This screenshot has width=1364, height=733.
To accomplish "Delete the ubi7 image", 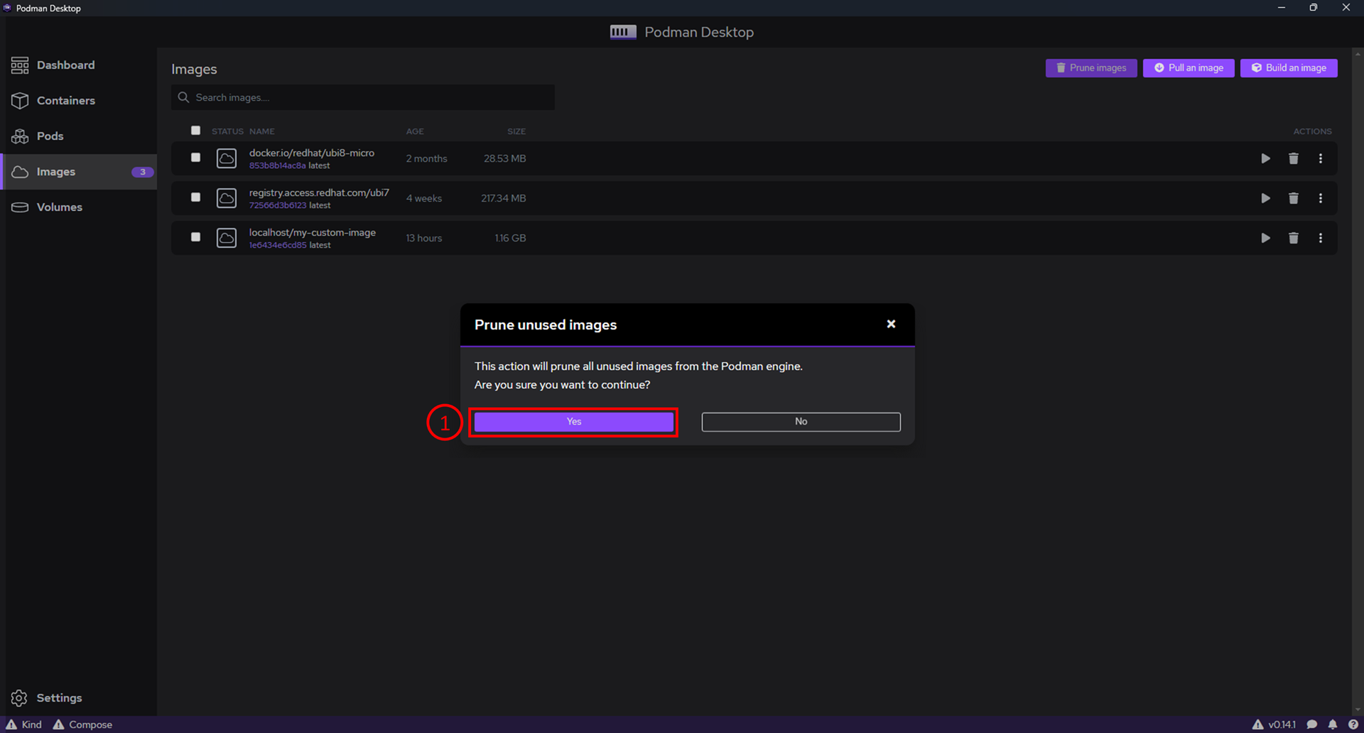I will (x=1294, y=198).
